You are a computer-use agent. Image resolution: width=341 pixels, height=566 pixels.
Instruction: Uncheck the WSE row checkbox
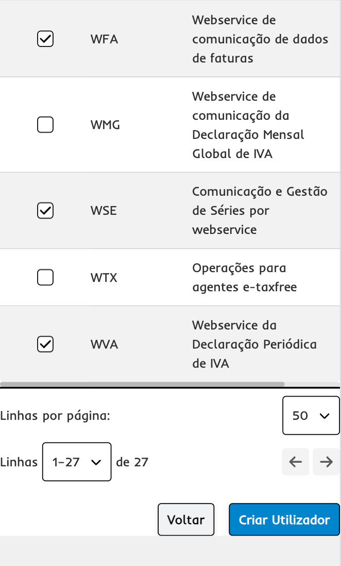(x=45, y=210)
